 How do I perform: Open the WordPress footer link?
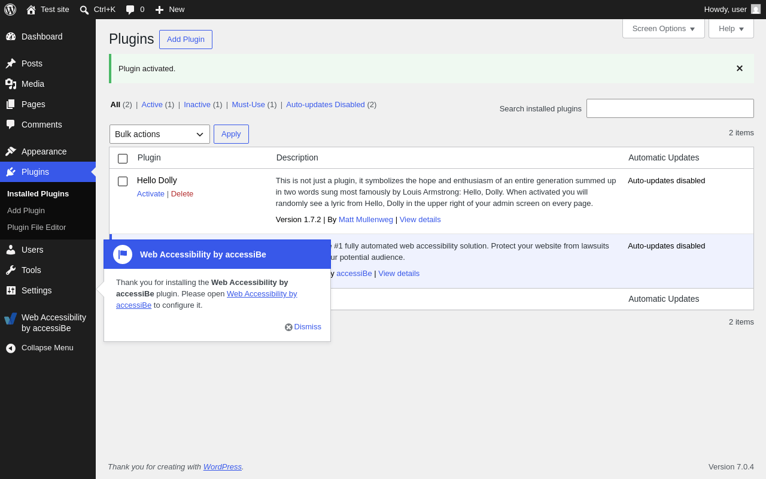(223, 466)
